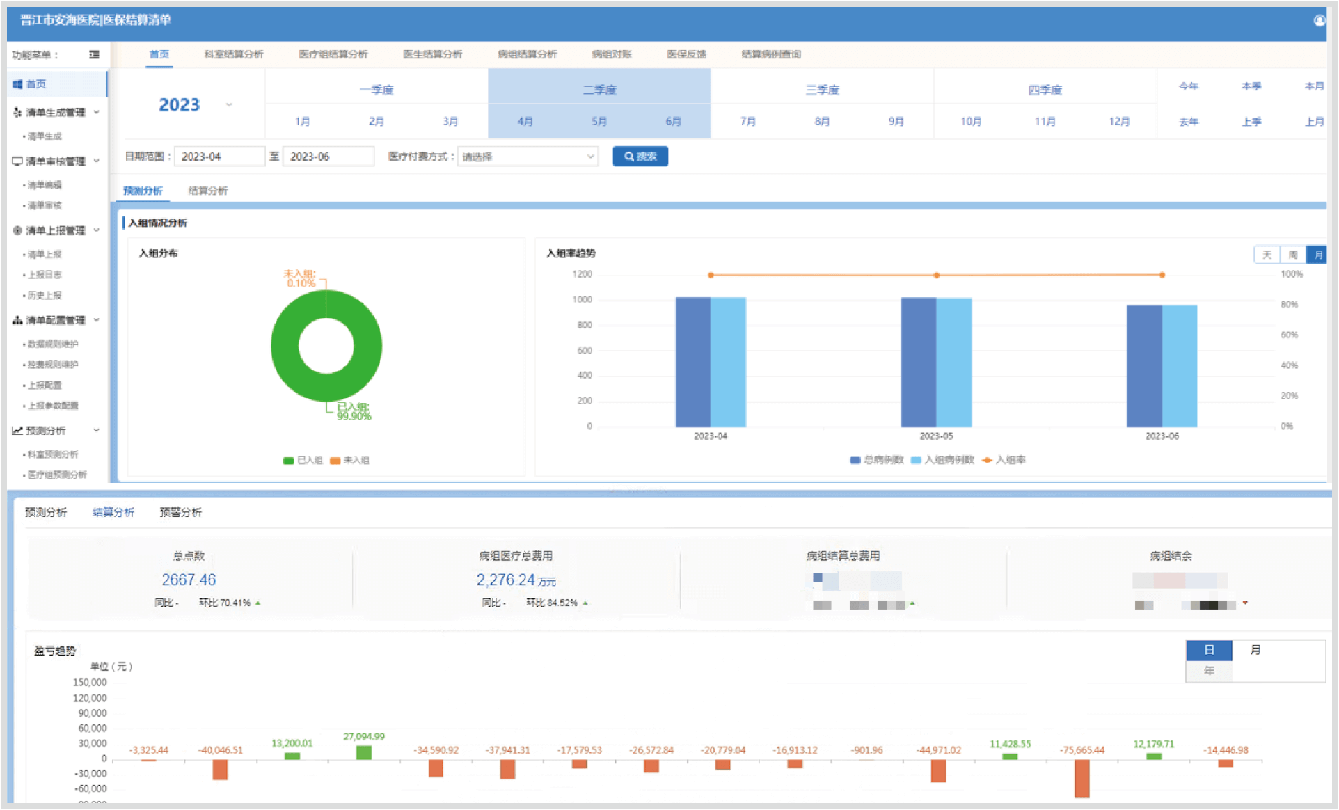This screenshot has width=1339, height=810.
Task: Pick 12月 in the month selector
Action: click(1119, 121)
